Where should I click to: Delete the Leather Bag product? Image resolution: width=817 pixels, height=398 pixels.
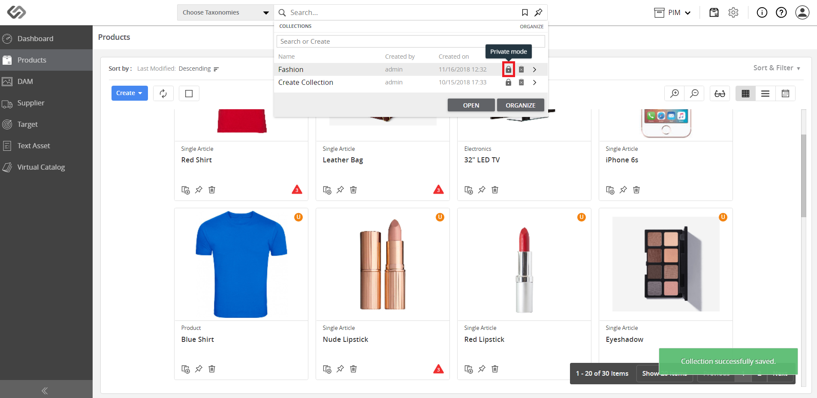[x=353, y=189]
